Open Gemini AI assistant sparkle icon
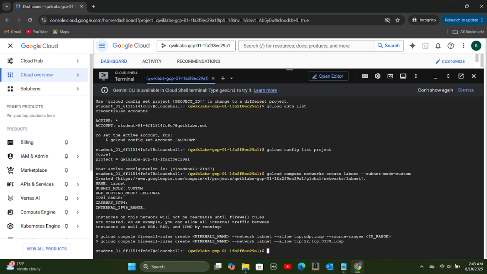This screenshot has width=487, height=274. 412,46
